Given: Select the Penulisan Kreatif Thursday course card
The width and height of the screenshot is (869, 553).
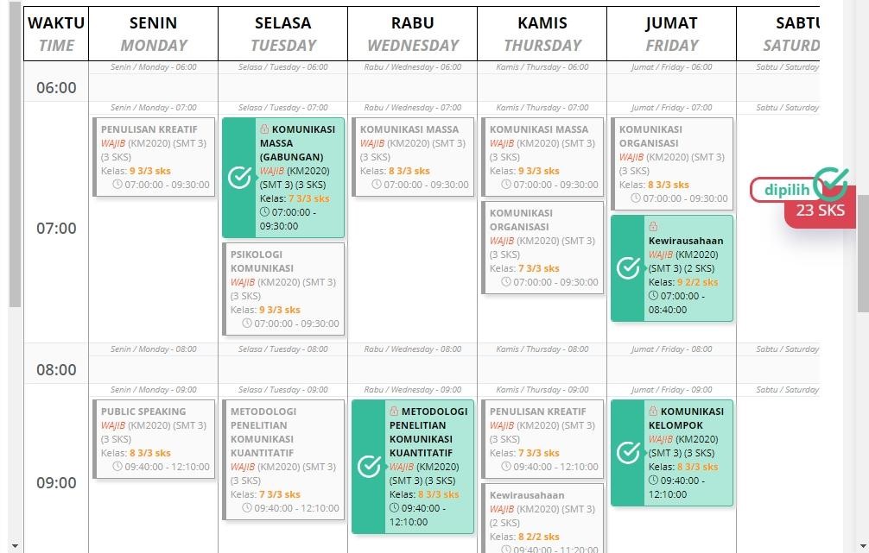Looking at the screenshot, I should pyautogui.click(x=542, y=440).
